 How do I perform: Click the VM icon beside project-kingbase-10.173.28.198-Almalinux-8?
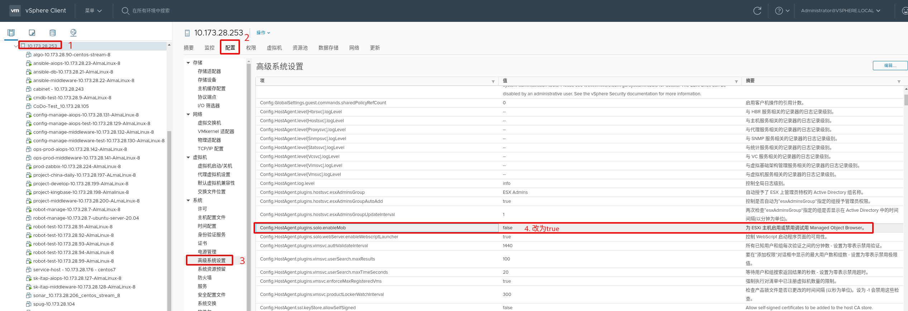tap(29, 192)
